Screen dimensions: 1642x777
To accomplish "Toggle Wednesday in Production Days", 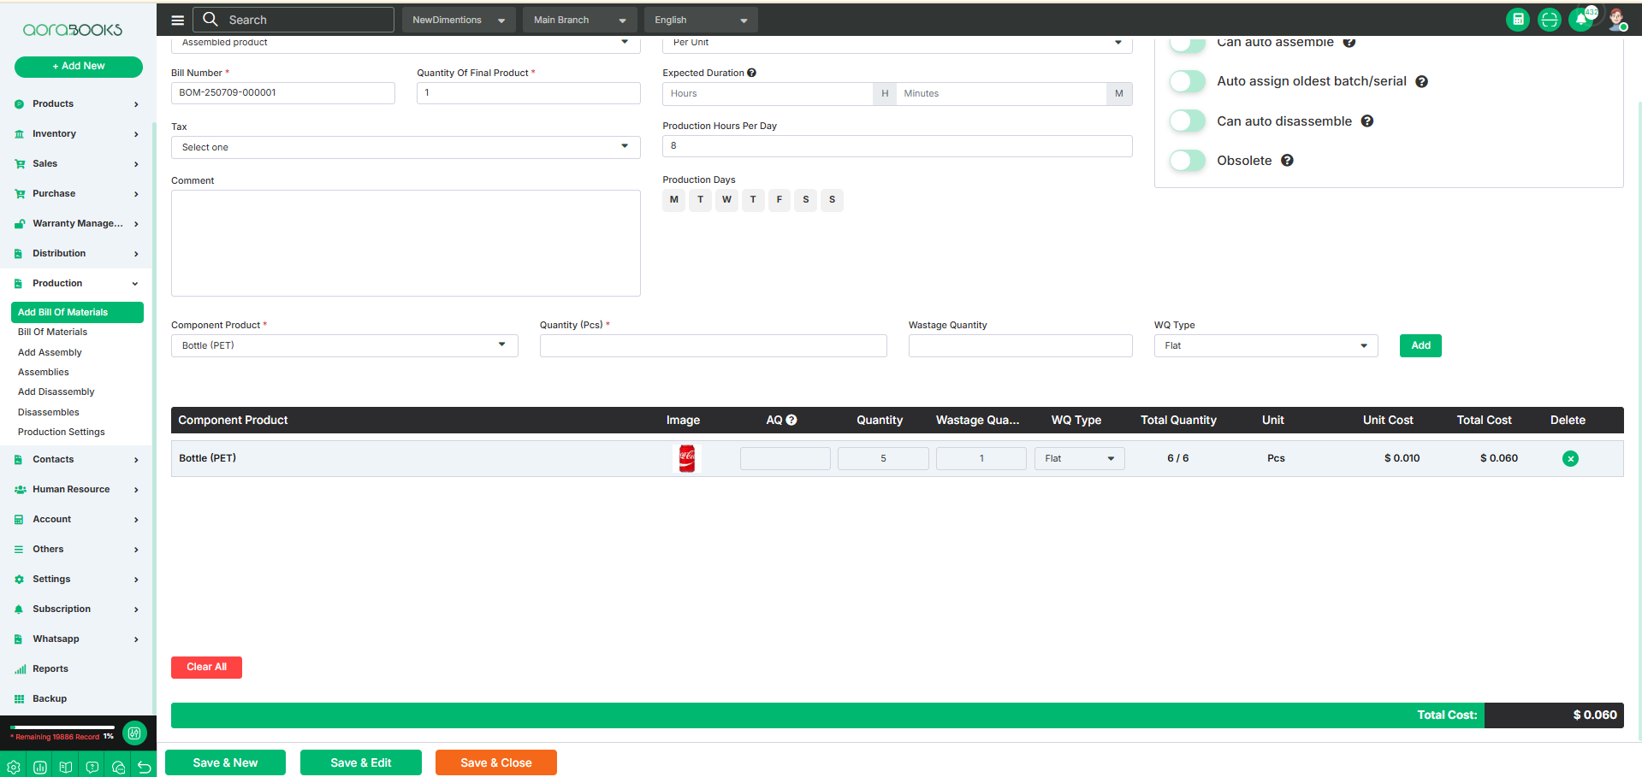I will pos(726,200).
